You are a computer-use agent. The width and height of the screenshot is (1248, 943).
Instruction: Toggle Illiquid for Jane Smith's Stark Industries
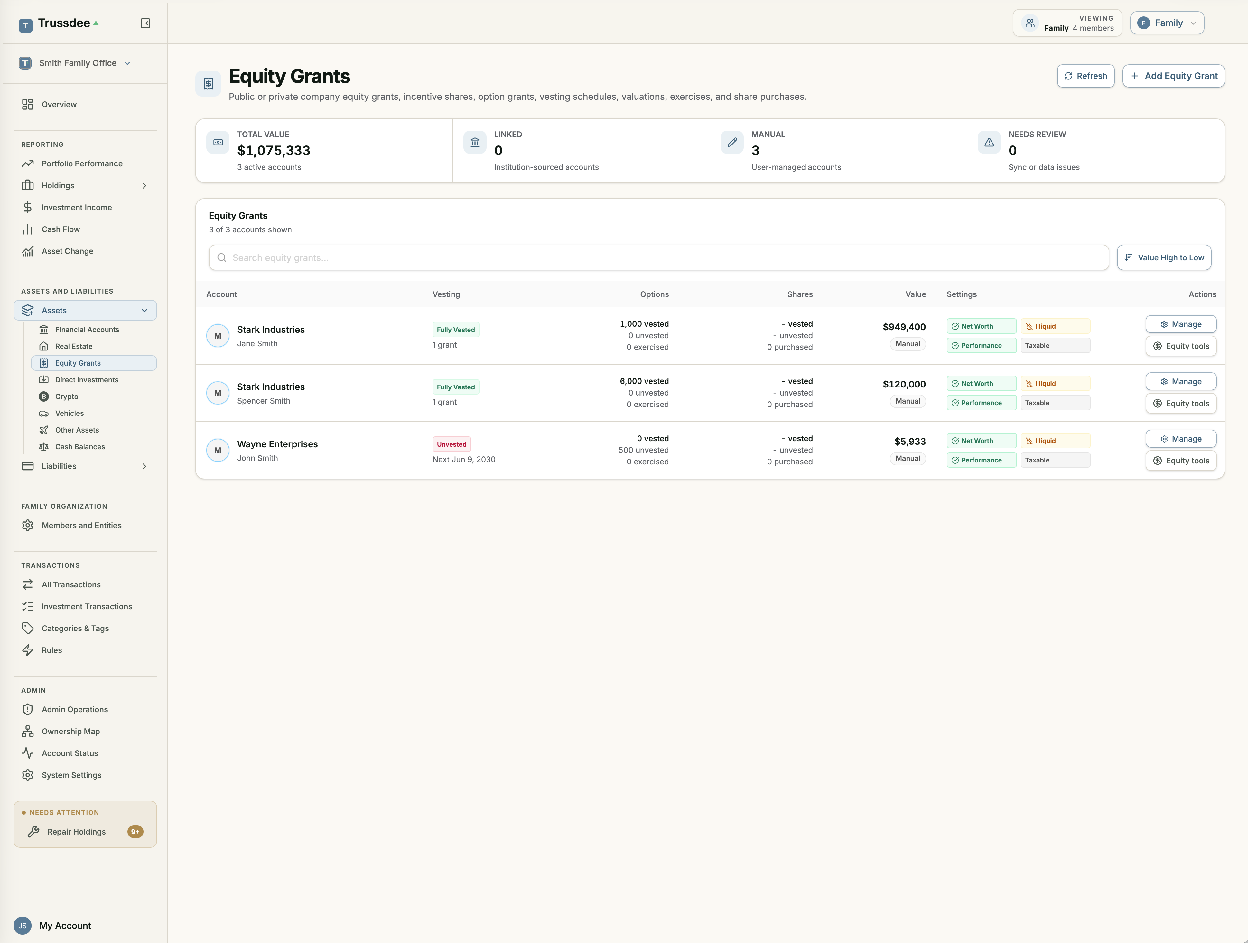[x=1055, y=326]
